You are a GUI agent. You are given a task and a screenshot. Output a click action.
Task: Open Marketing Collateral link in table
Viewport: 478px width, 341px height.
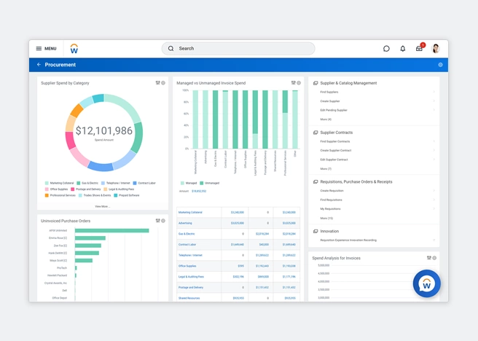click(190, 213)
